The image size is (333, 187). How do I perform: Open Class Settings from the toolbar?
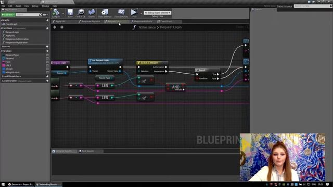(105, 12)
